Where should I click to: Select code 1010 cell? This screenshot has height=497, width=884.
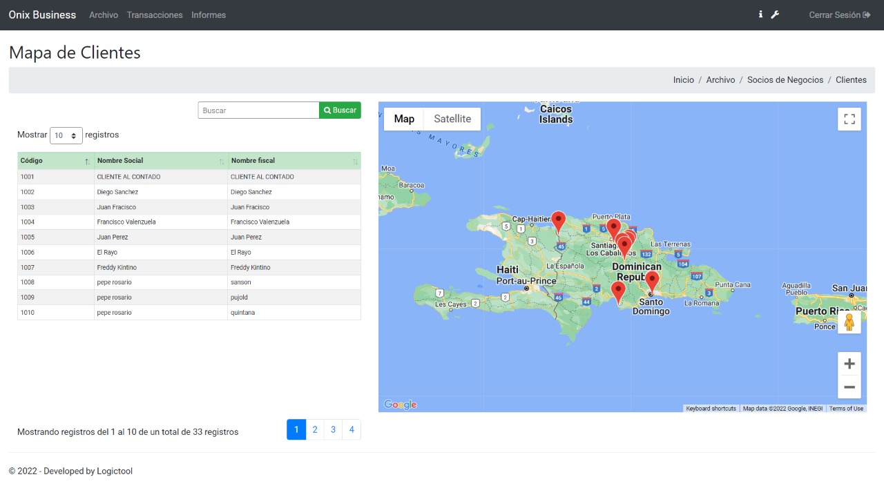coord(56,313)
